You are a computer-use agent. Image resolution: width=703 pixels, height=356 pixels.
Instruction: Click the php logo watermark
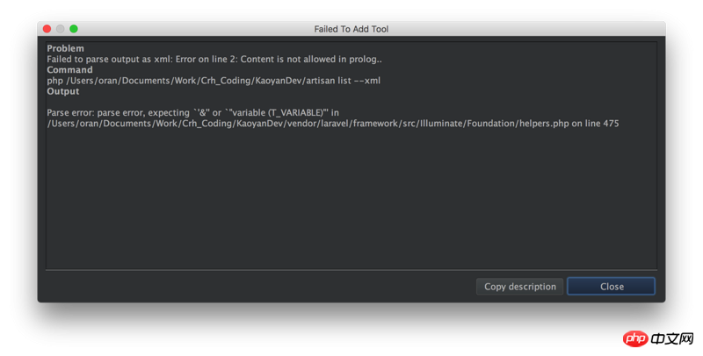634,338
